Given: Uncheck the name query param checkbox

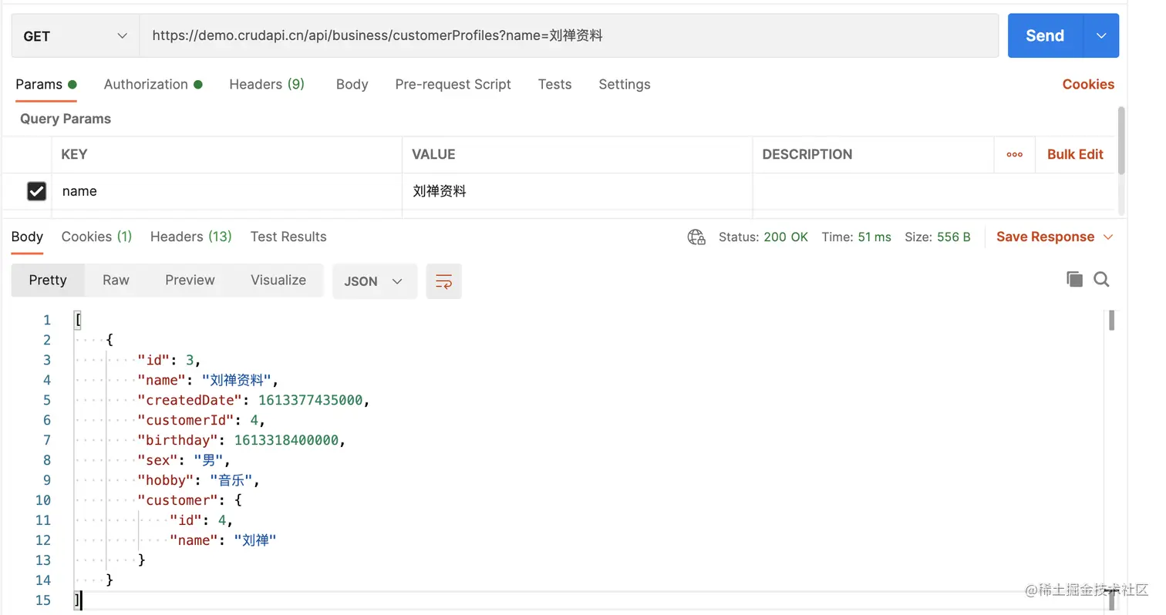Looking at the screenshot, I should [36, 190].
